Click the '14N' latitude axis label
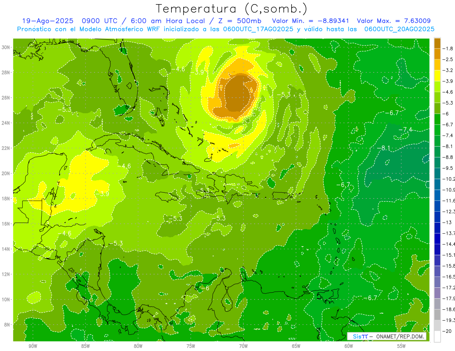 click(6, 249)
